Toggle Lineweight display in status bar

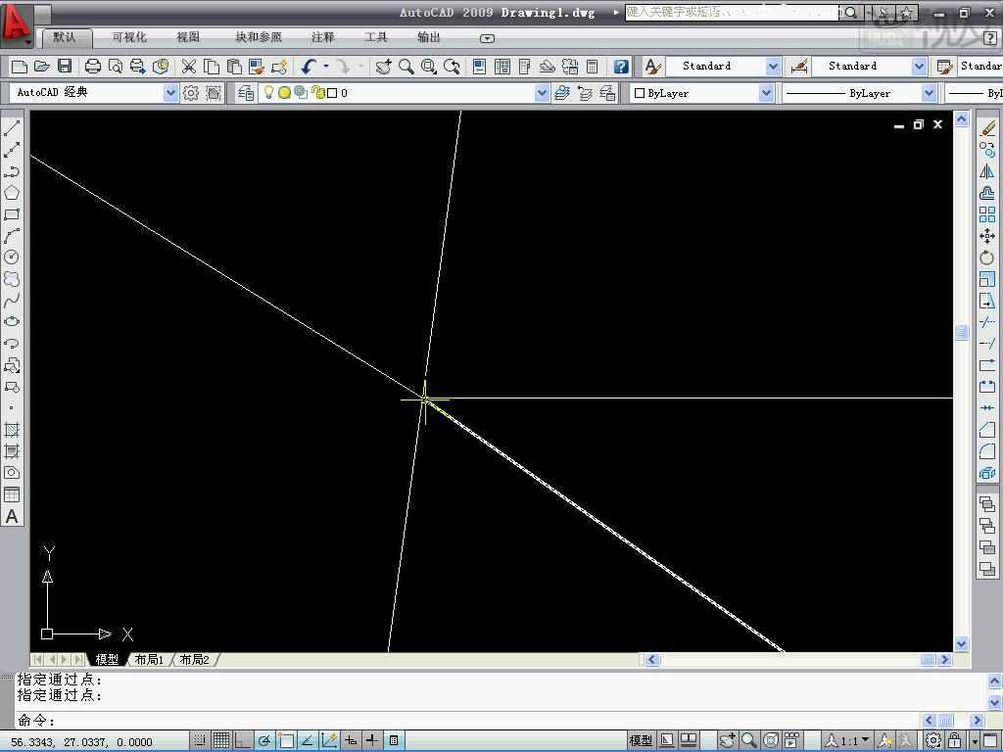(x=372, y=740)
